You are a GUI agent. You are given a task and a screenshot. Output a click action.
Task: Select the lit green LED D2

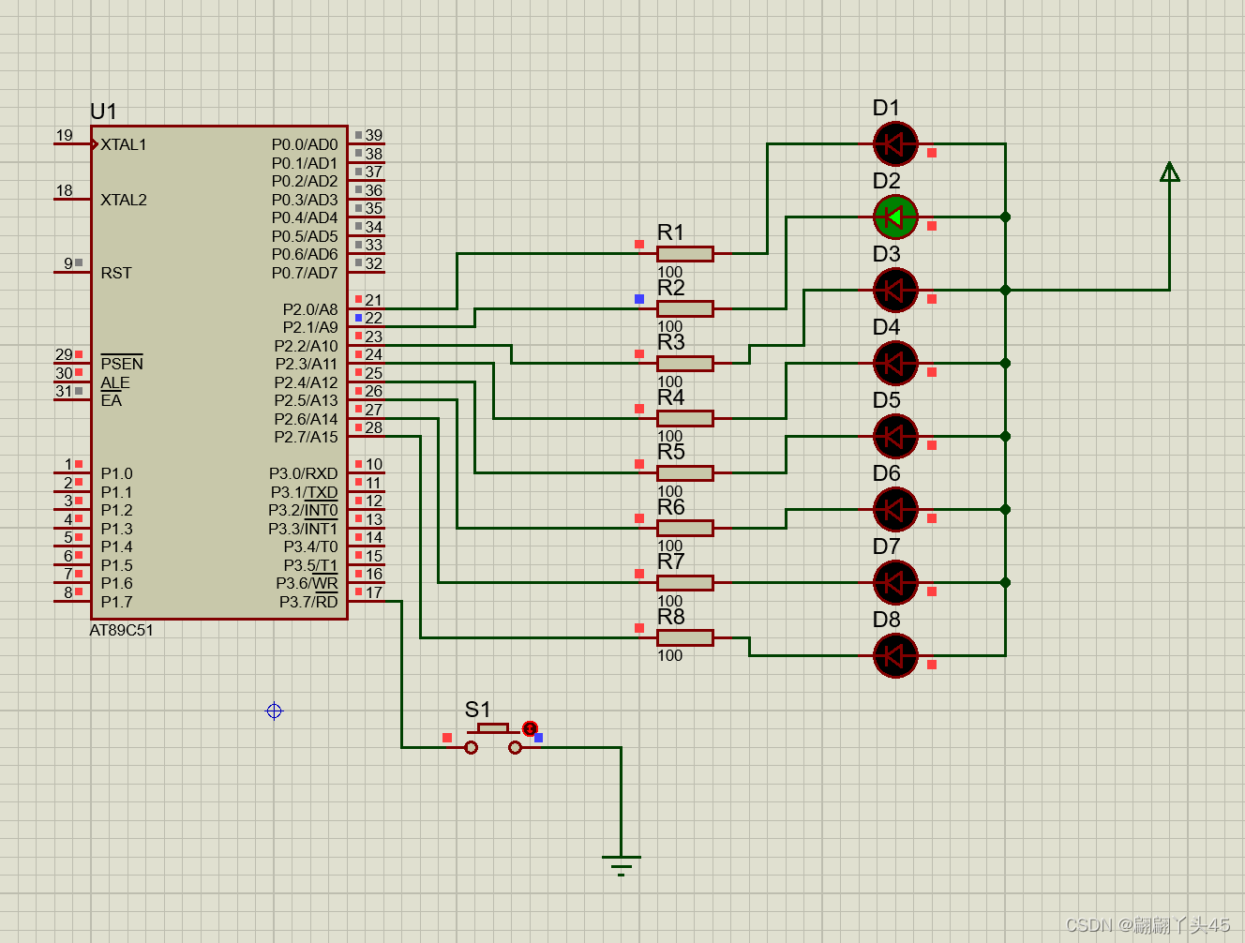(x=895, y=217)
